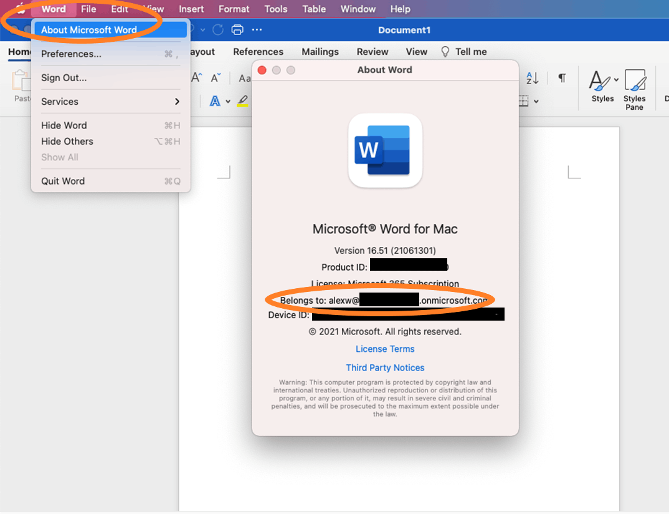
Task: Decrease font size with small A icon
Action: tap(216, 78)
